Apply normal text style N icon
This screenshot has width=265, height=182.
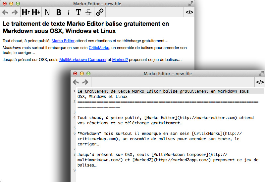tap(47, 12)
